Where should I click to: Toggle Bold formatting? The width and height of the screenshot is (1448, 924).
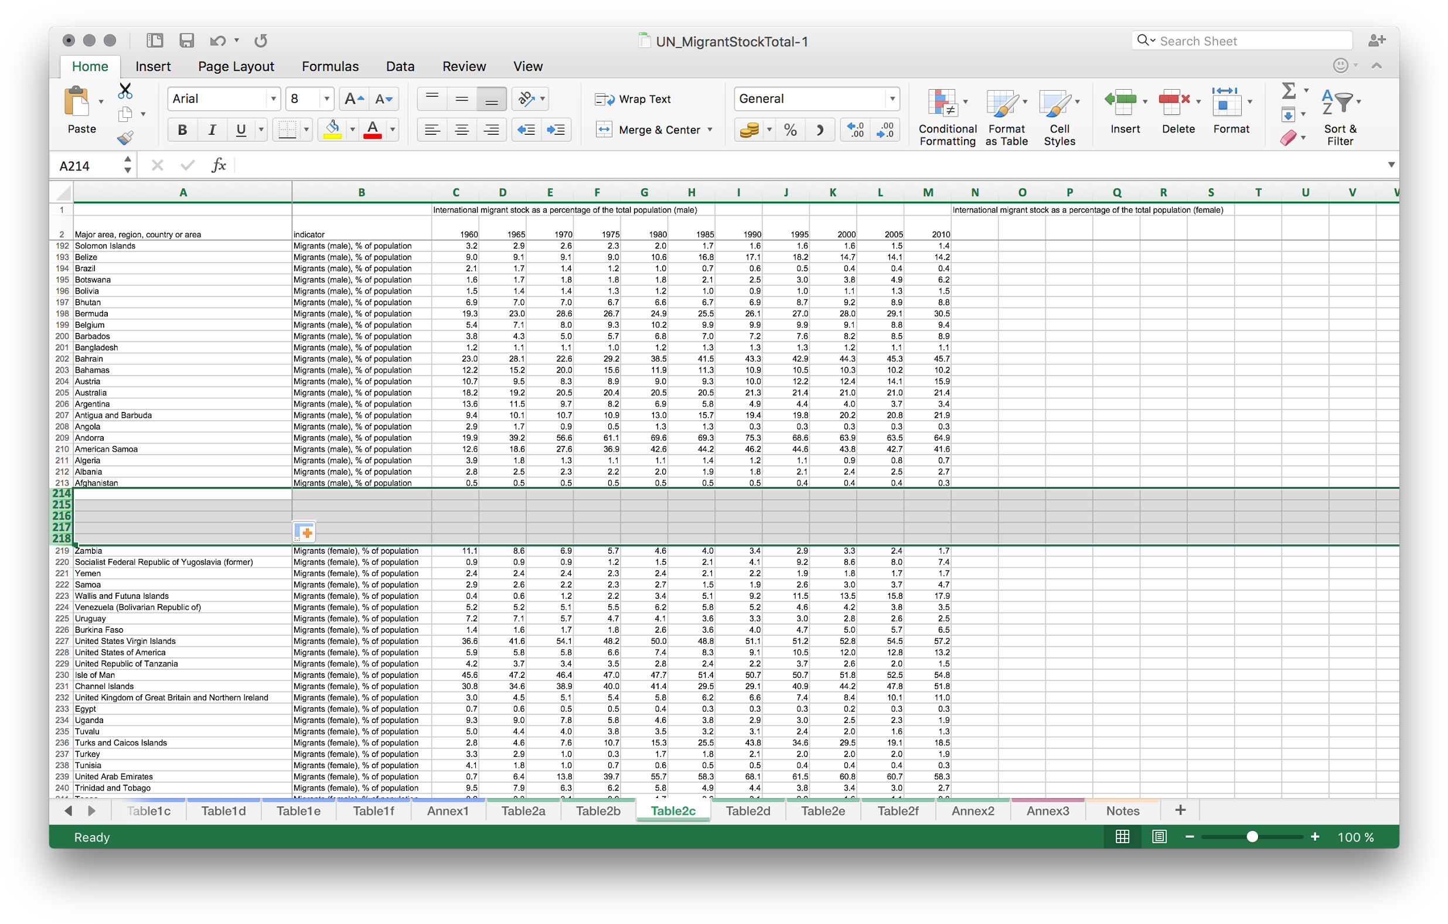click(x=183, y=130)
